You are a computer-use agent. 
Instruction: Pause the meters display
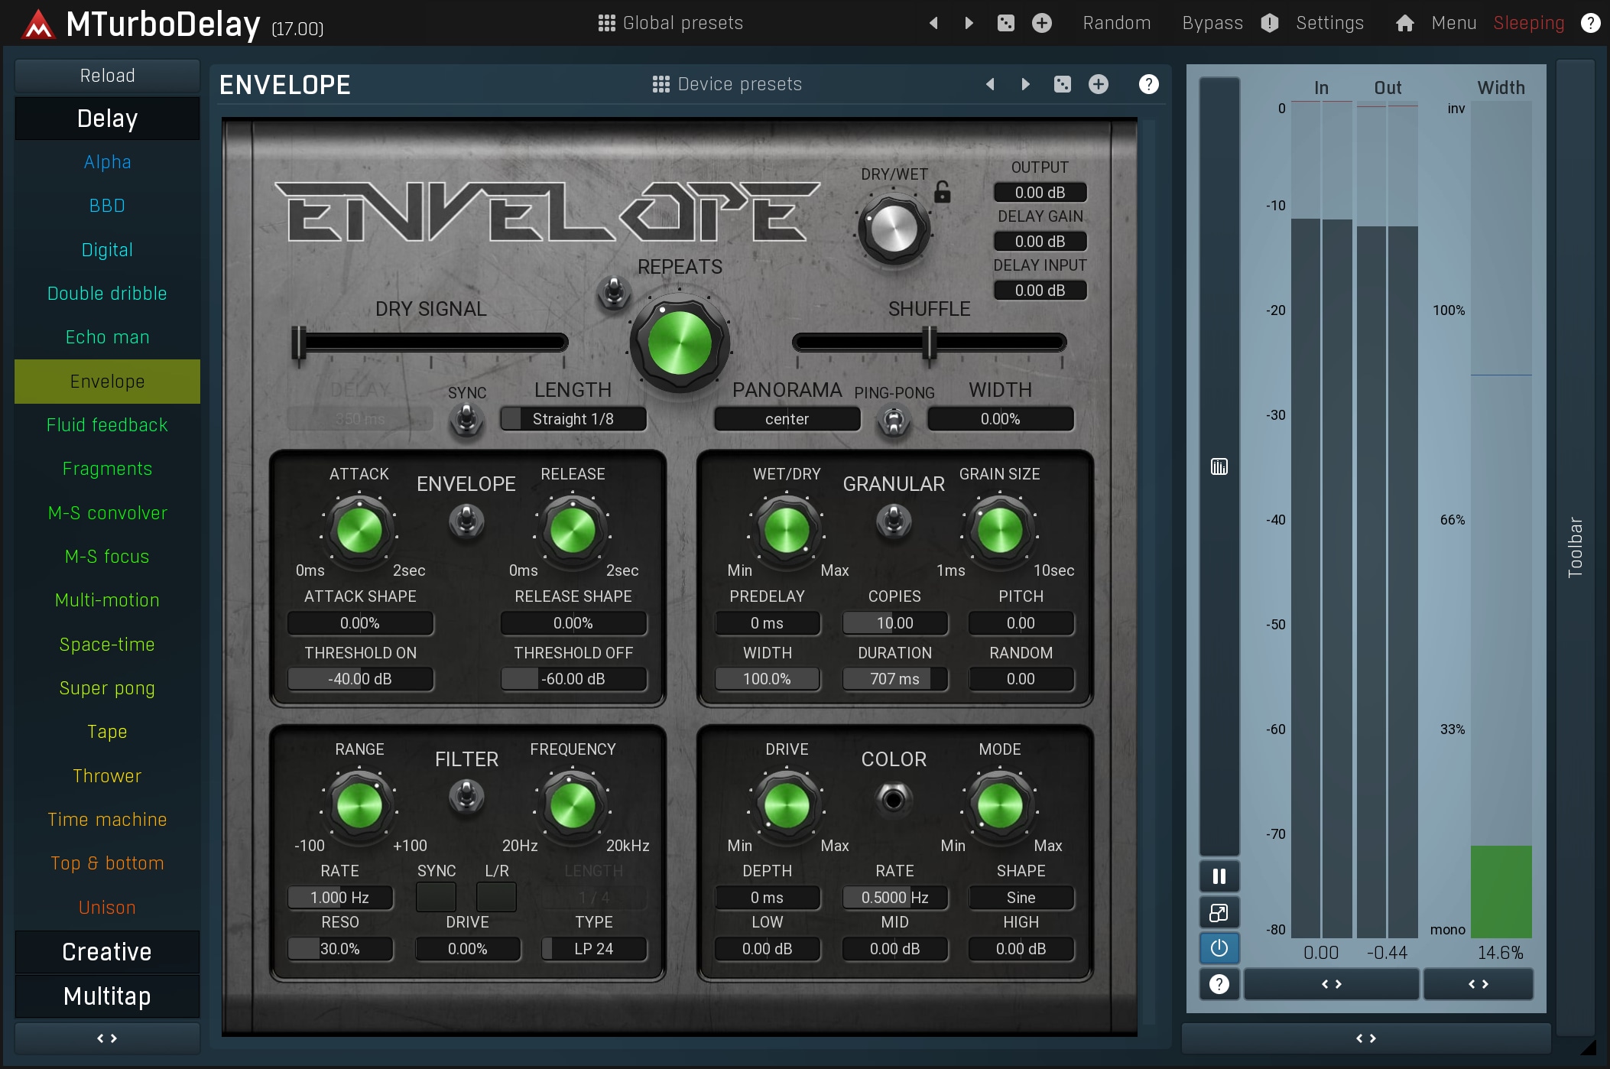(1219, 876)
